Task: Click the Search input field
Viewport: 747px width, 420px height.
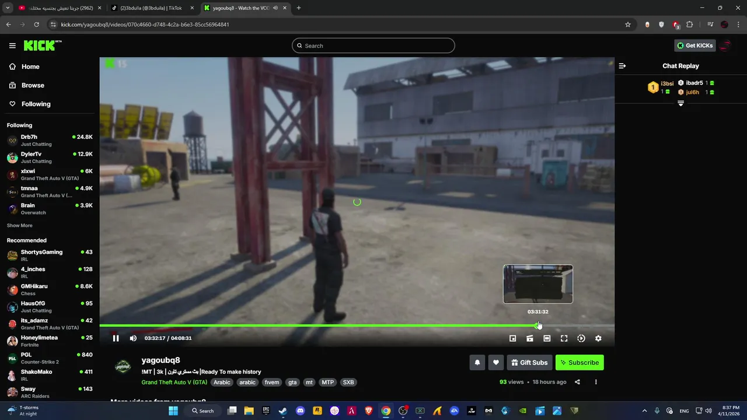Action: [x=373, y=45]
